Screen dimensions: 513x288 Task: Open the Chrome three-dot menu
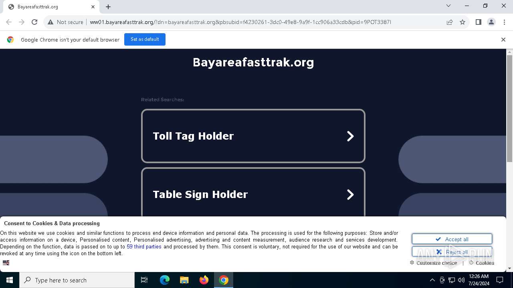click(x=504, y=22)
